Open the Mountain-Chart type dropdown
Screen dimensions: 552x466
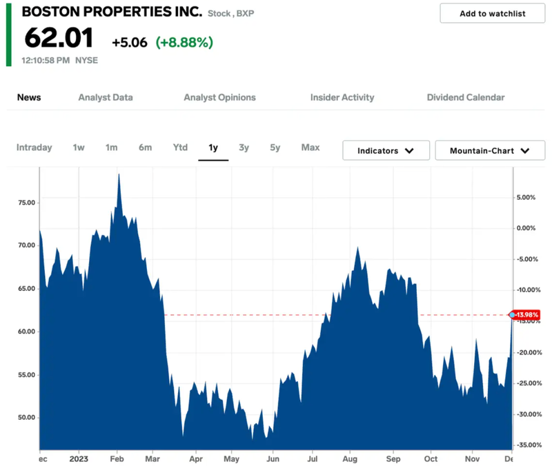coord(490,150)
